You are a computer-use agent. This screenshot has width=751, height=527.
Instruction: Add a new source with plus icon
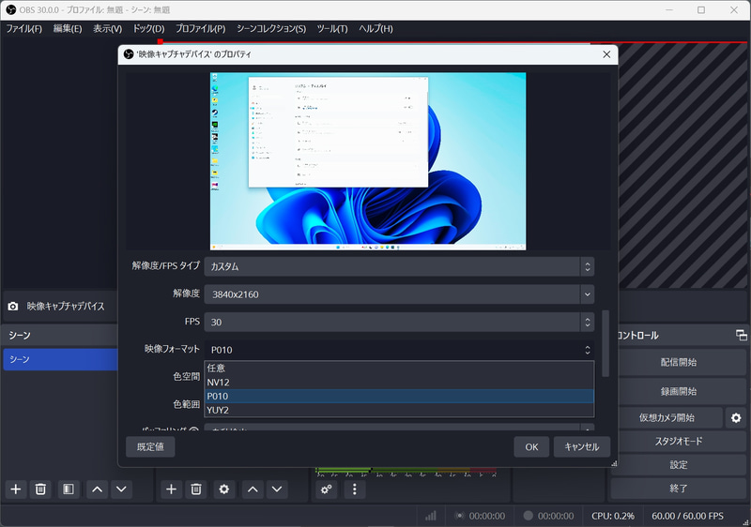171,489
